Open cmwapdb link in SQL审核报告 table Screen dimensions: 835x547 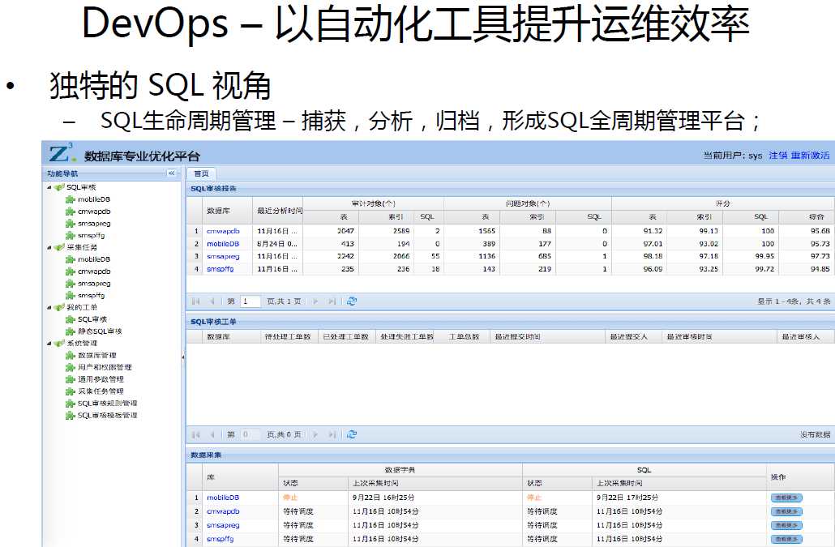223,231
